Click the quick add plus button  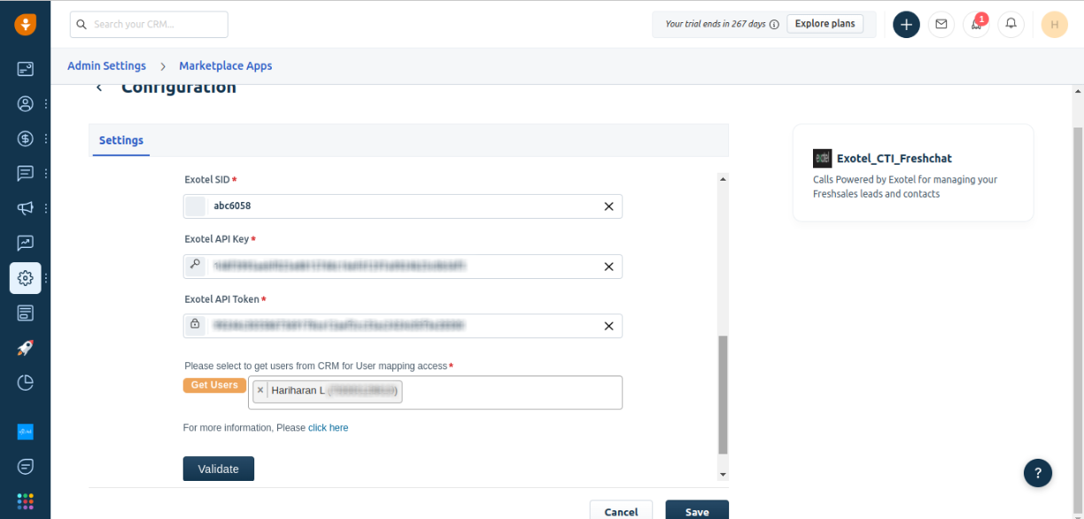tap(906, 25)
